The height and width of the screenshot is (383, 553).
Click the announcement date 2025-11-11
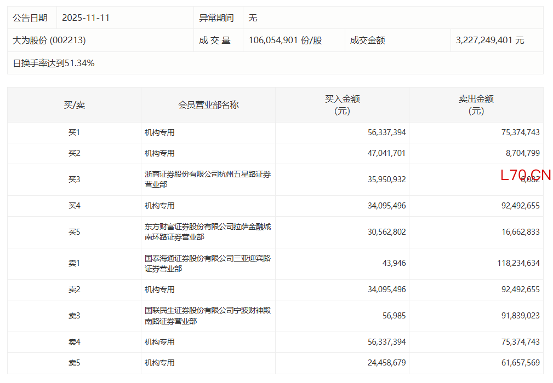(x=86, y=18)
